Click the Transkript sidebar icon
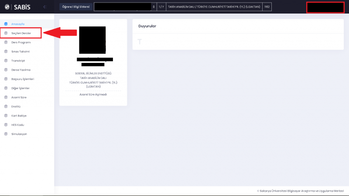The image size is (349, 196). (x=5, y=61)
